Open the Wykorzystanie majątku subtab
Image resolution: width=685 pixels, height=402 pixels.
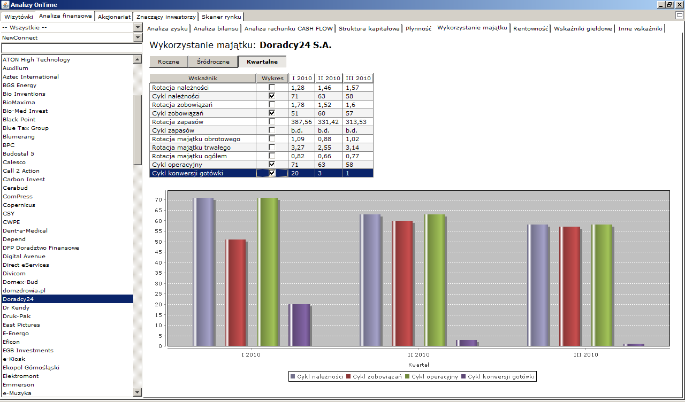[472, 27]
